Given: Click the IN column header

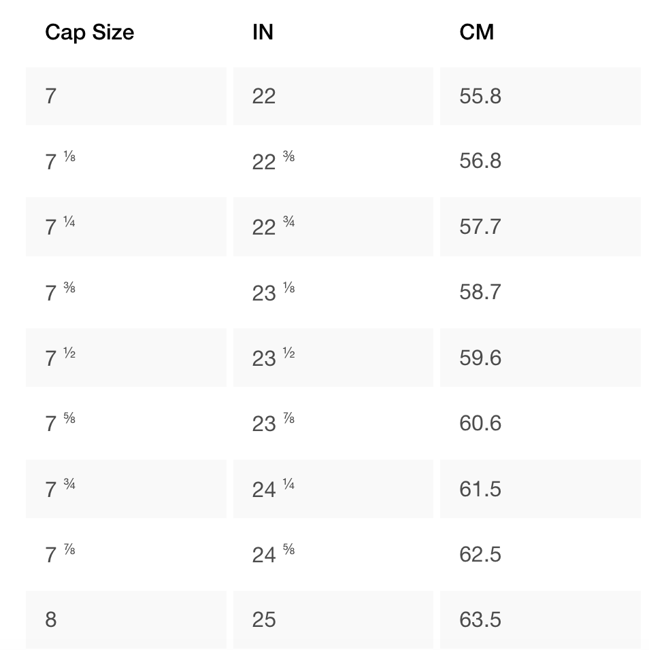Looking at the screenshot, I should [x=263, y=32].
